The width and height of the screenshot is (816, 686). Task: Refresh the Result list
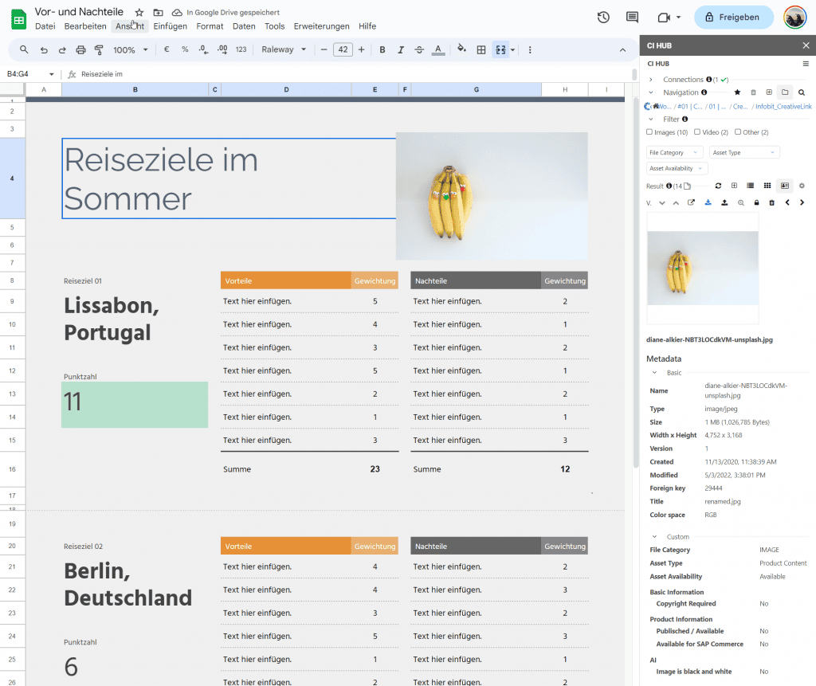pos(718,186)
